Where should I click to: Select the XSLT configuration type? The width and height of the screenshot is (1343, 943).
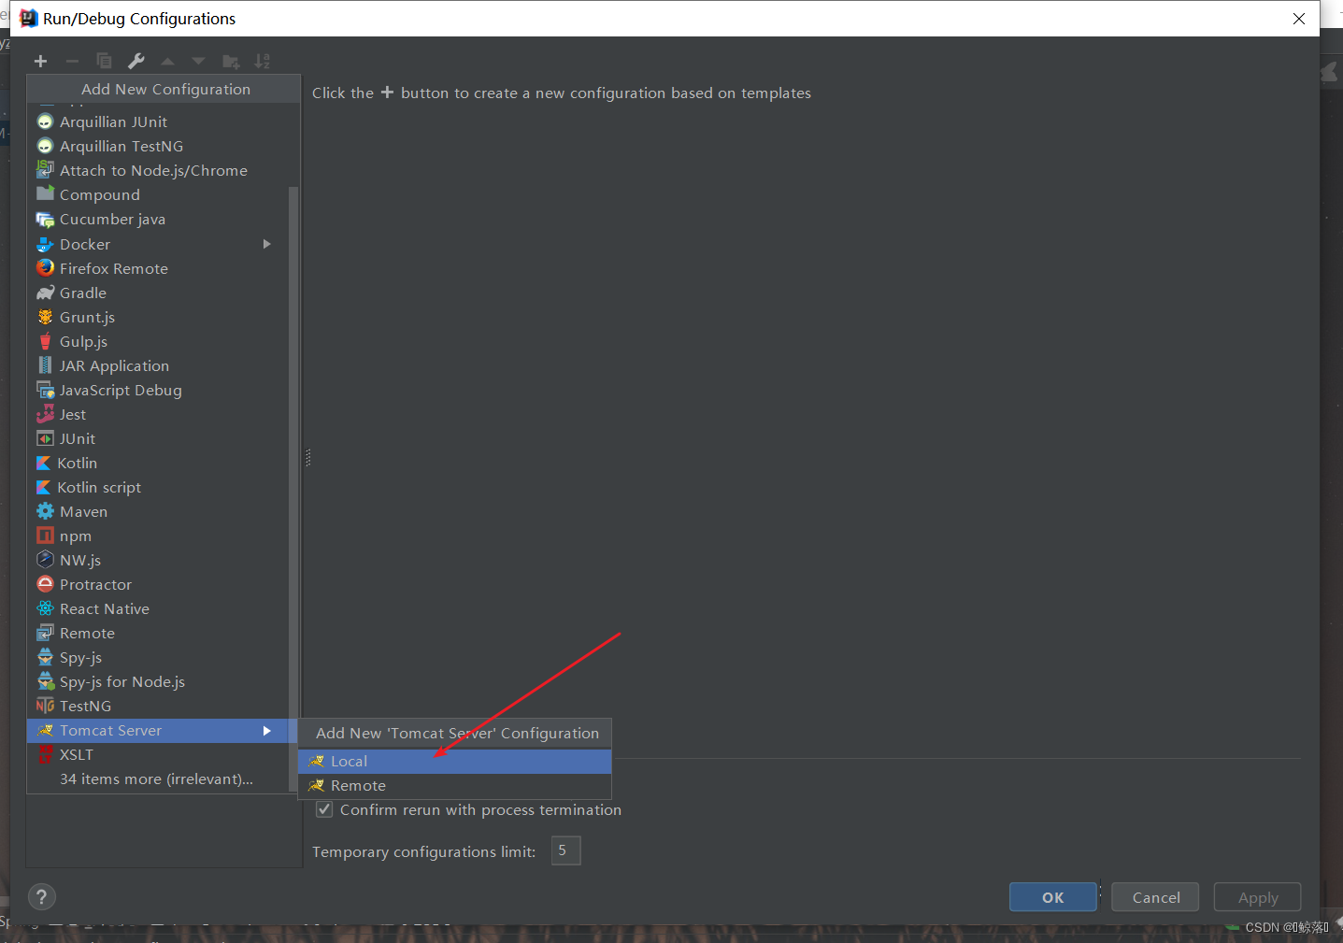(x=158, y=754)
